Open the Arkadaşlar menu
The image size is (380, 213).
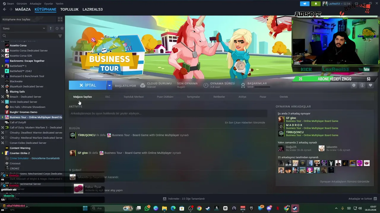(x=36, y=4)
